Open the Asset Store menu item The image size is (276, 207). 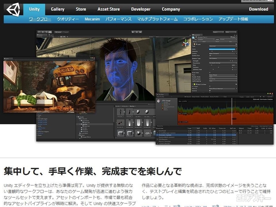(109, 9)
